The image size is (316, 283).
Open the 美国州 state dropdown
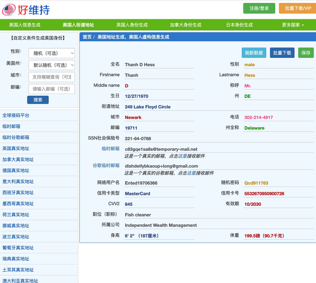[51, 65]
